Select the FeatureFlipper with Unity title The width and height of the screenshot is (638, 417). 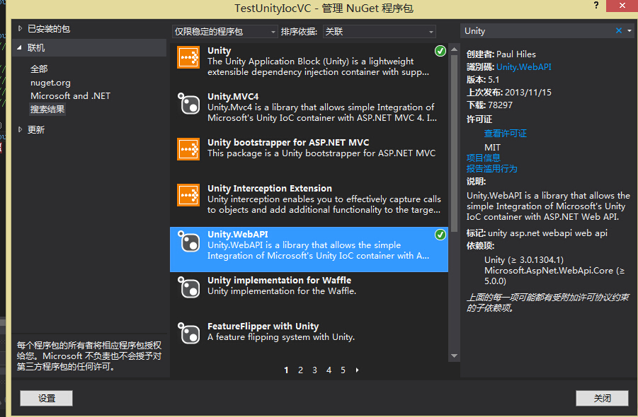(263, 326)
